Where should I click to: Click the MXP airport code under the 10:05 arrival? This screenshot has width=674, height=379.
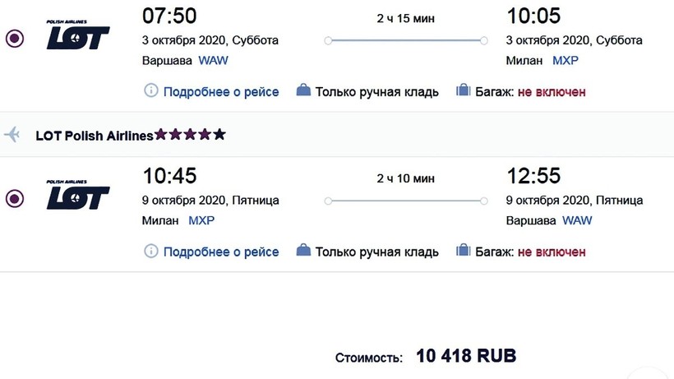566,61
